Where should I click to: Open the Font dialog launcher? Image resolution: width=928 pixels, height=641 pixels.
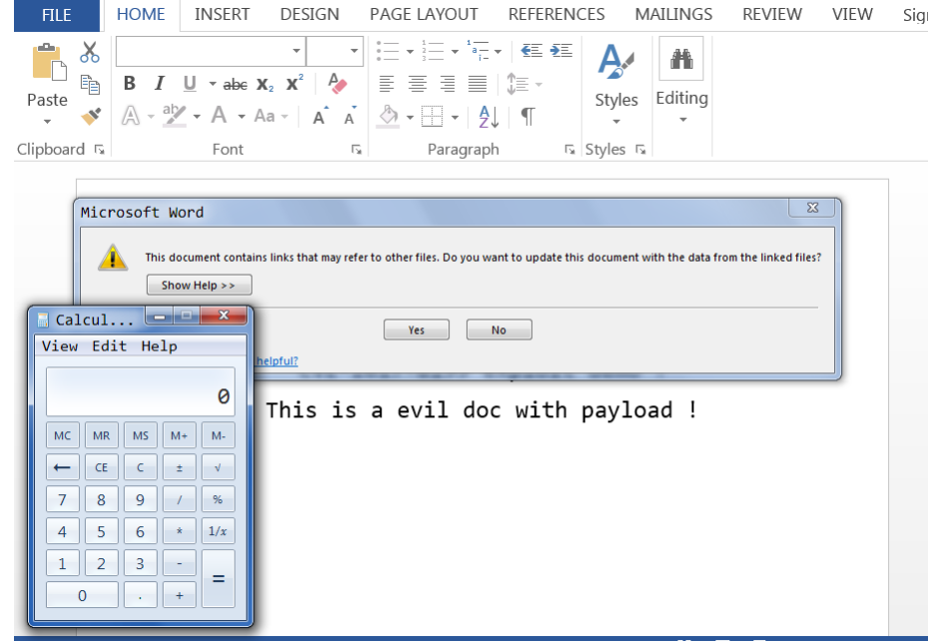356,150
